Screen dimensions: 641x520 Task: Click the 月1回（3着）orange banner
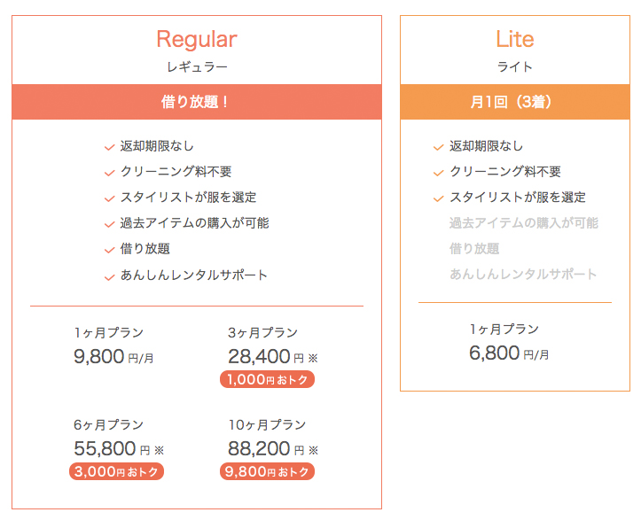[x=515, y=102]
